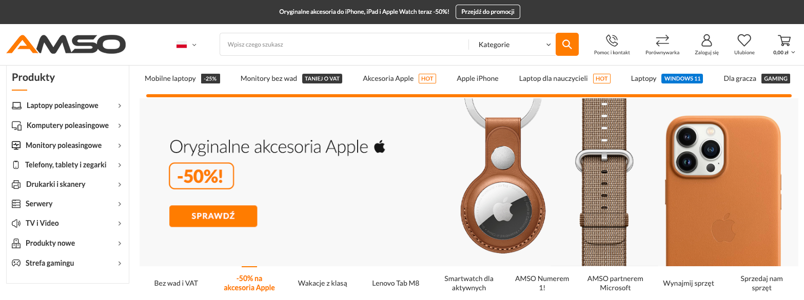
Task: Select the Strefa gamingu gamepad icon
Action: pos(16,263)
